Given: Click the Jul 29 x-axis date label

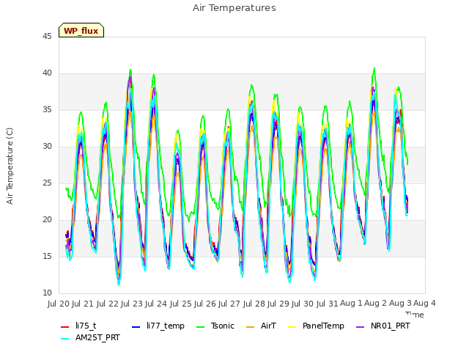Looking at the screenshot, I should pos(278,304).
